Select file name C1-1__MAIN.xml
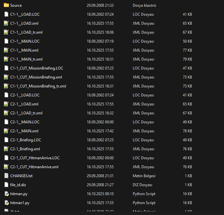Viewport: 224px width, 215px height. point(24,50)
